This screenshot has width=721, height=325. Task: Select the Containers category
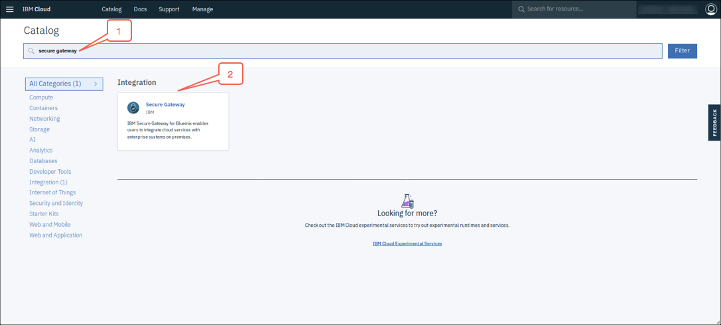43,108
